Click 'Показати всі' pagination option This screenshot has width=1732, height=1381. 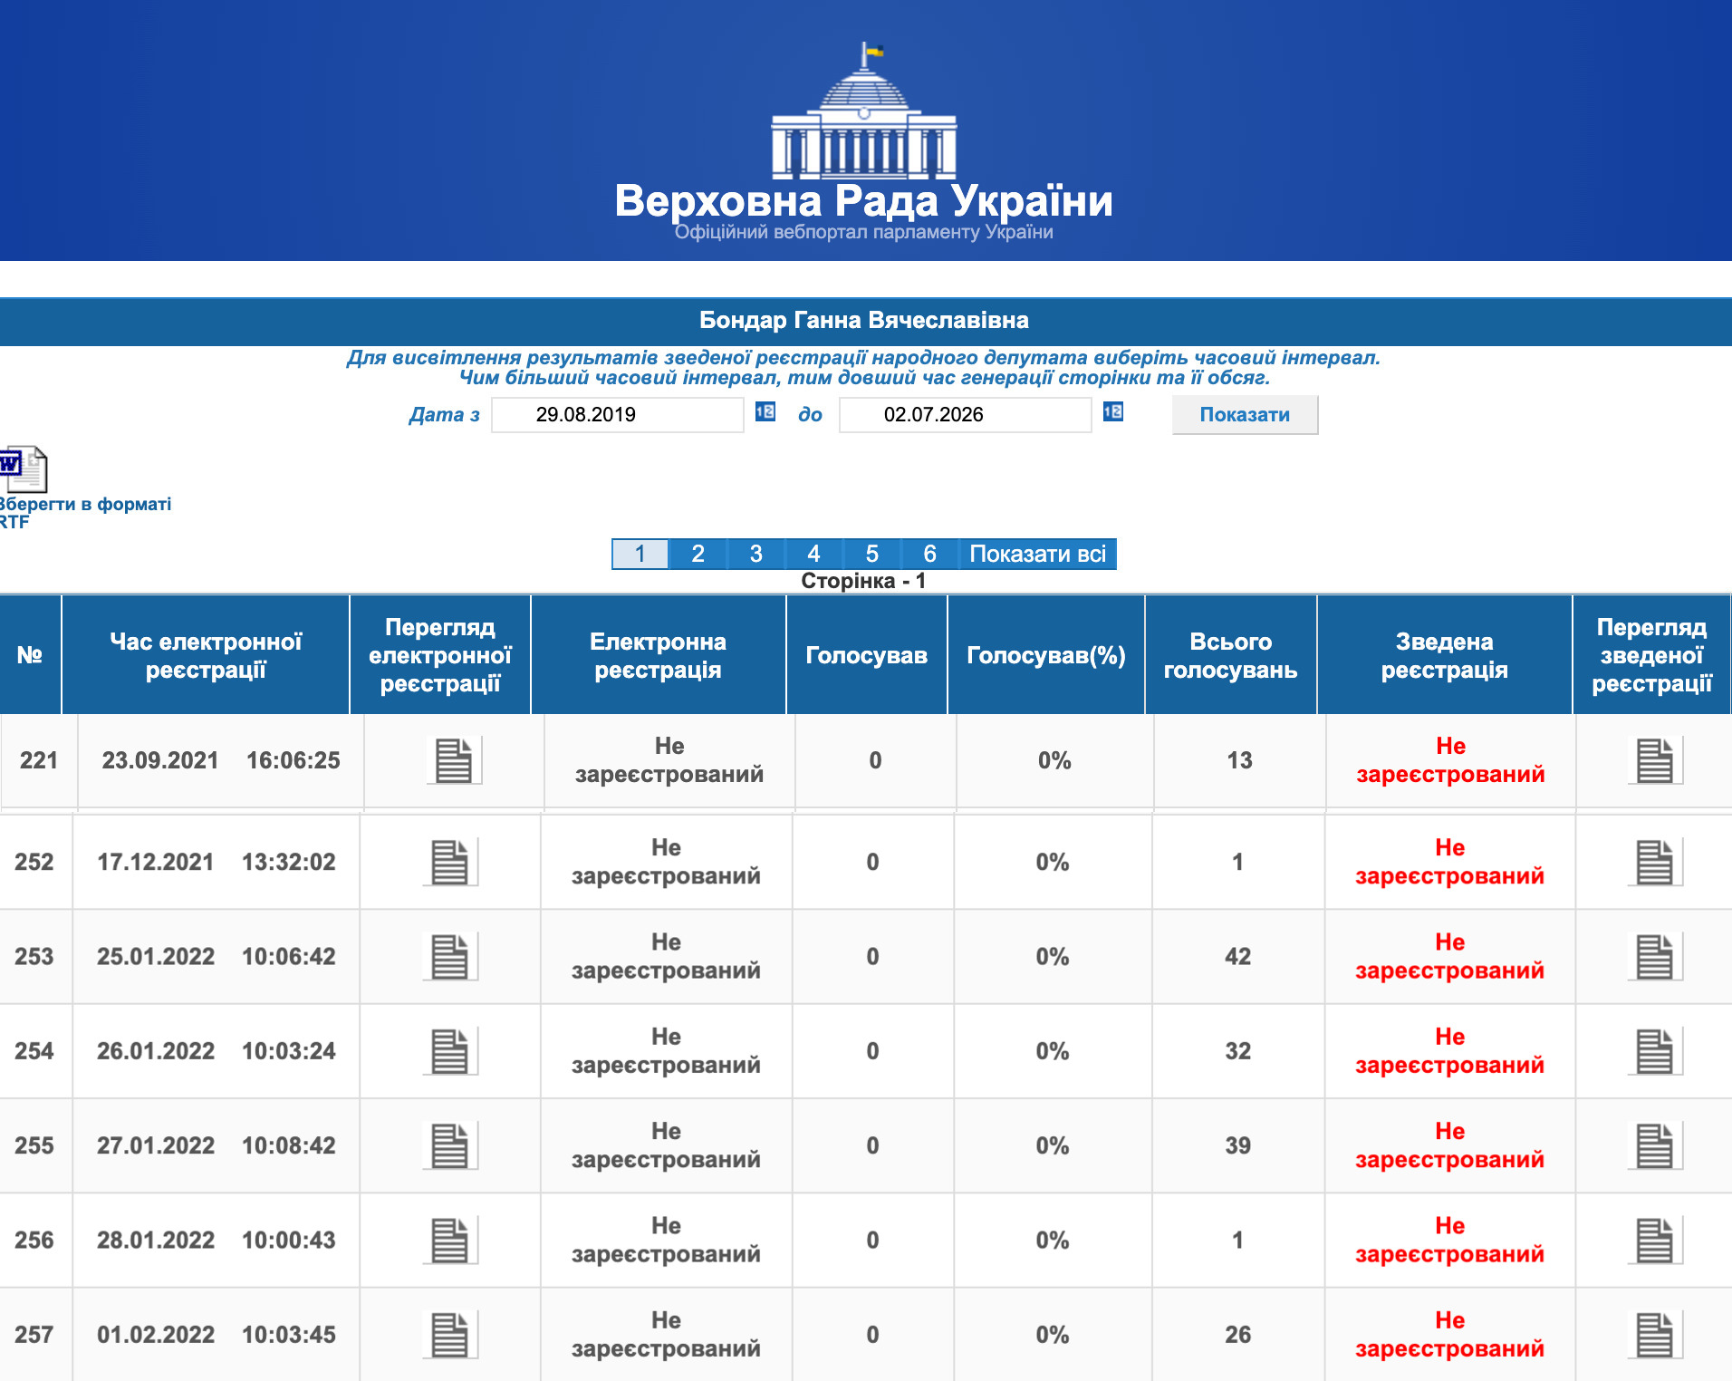pyautogui.click(x=1037, y=554)
